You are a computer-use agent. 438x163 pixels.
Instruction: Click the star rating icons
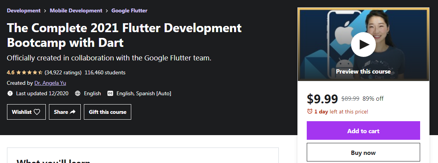tap(30, 73)
